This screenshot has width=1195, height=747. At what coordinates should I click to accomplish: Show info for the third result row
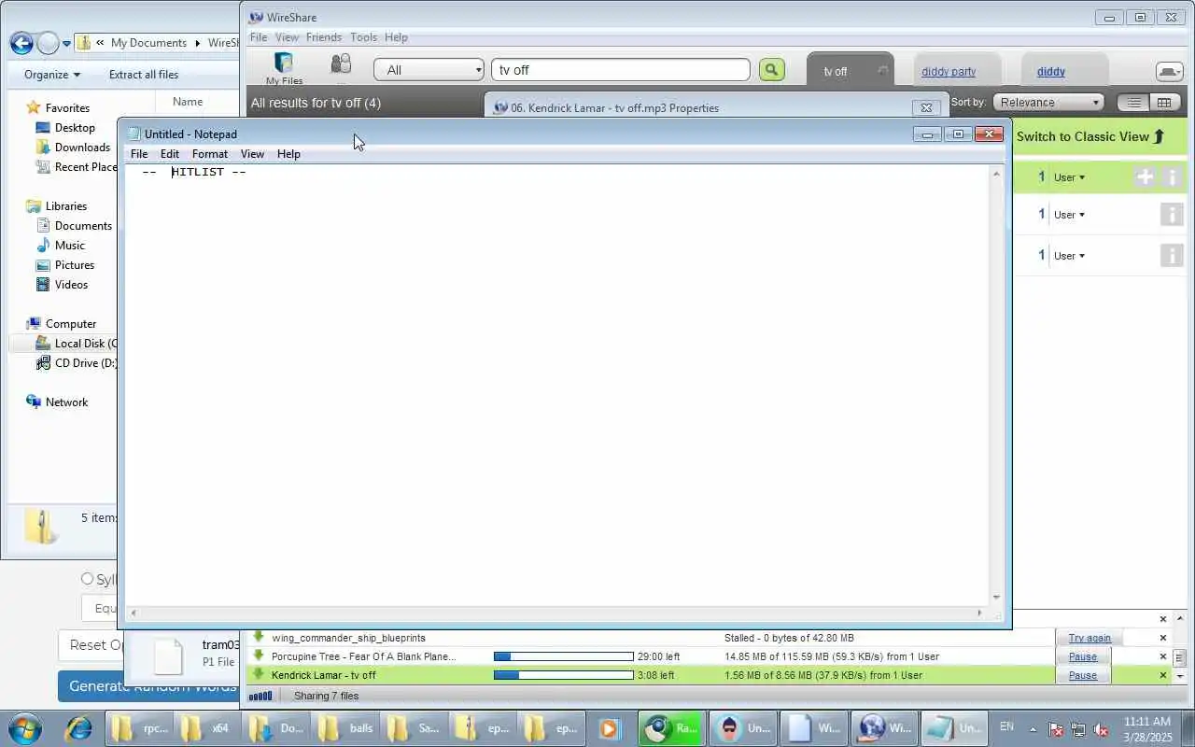[1171, 255]
